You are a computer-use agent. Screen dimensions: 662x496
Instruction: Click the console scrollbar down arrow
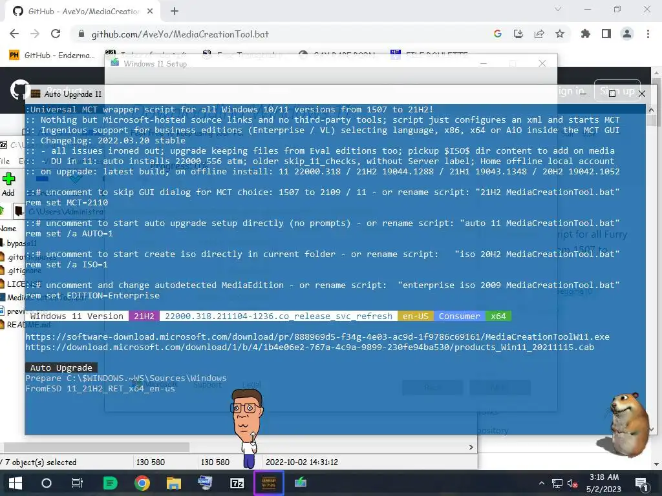[651, 429]
